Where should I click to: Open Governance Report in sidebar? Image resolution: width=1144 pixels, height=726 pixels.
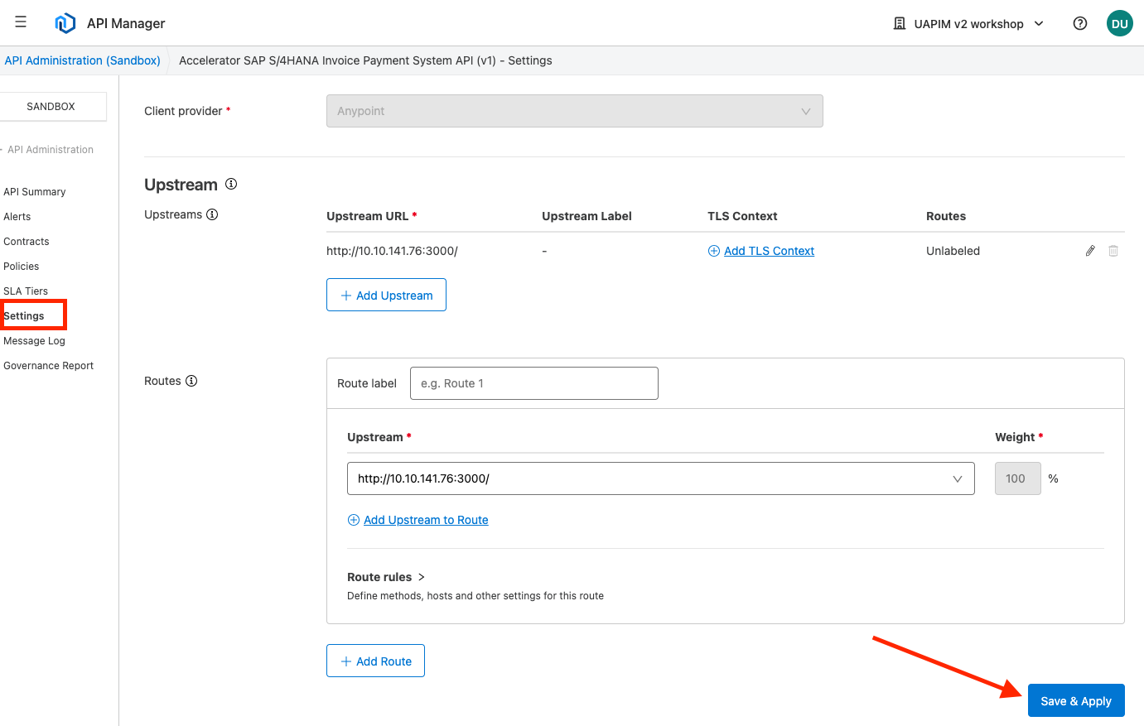point(49,366)
